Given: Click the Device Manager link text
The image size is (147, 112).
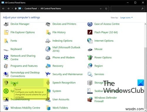Looking at the screenshot, I should pyautogui.click(x=20, y=24).
